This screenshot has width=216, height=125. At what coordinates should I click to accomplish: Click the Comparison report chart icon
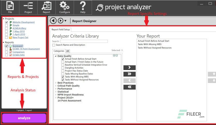(11, 52)
